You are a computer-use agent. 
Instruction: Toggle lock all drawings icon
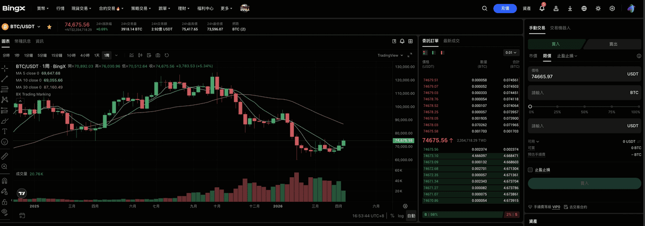click(5, 201)
